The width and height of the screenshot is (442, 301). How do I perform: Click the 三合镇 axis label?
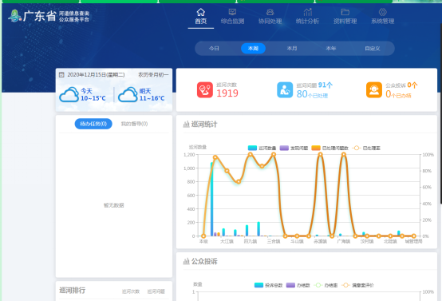tap(274, 241)
